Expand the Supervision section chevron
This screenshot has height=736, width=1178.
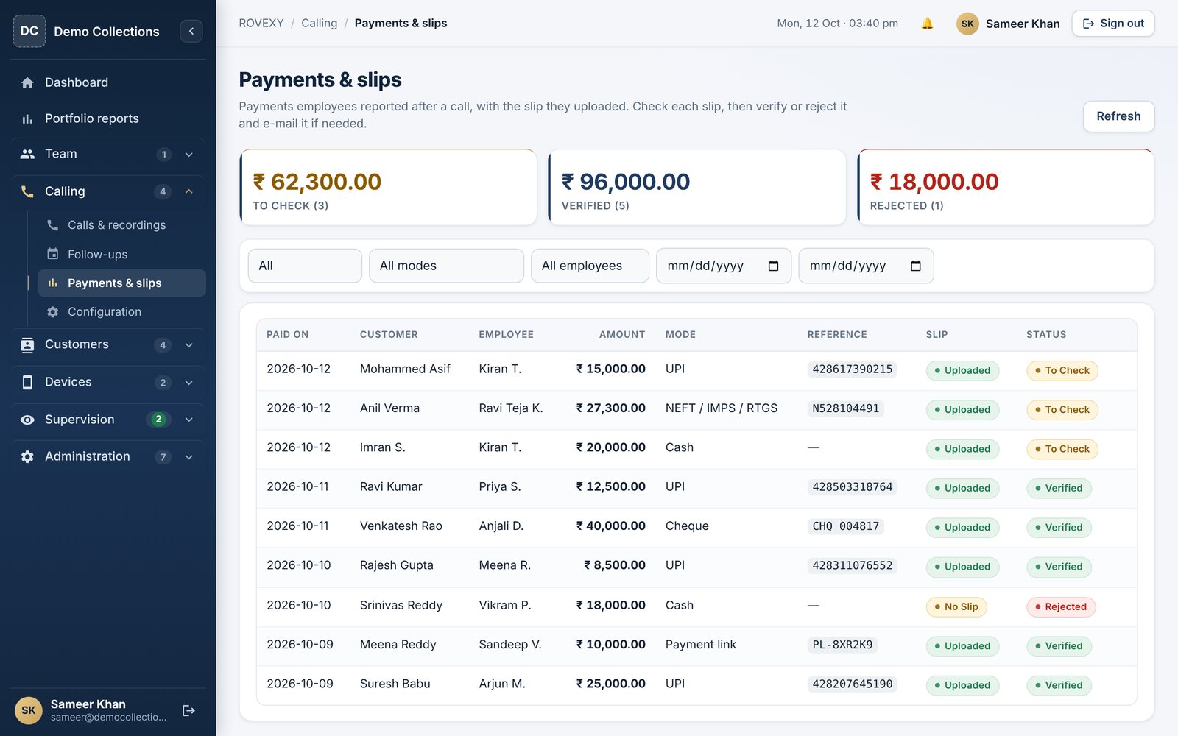pyautogui.click(x=189, y=420)
